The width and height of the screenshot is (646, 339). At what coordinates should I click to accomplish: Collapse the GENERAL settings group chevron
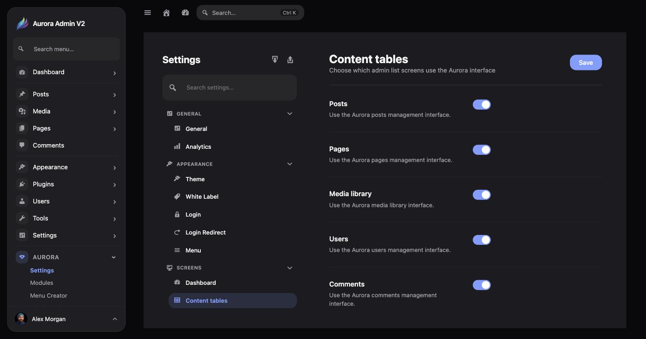290,113
